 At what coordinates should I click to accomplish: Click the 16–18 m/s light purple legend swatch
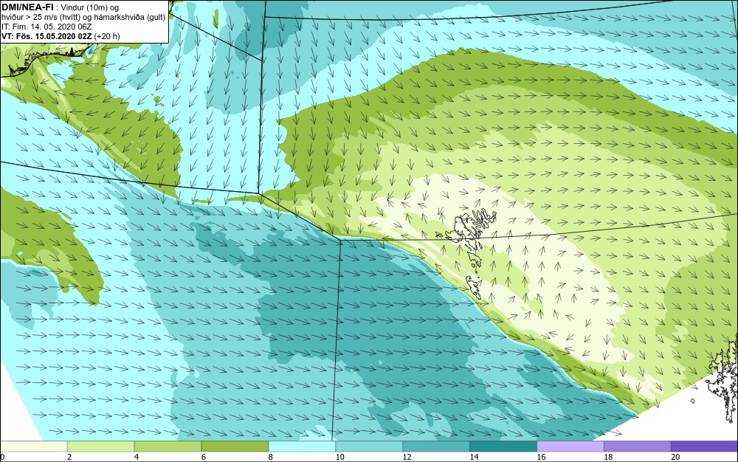click(570, 447)
